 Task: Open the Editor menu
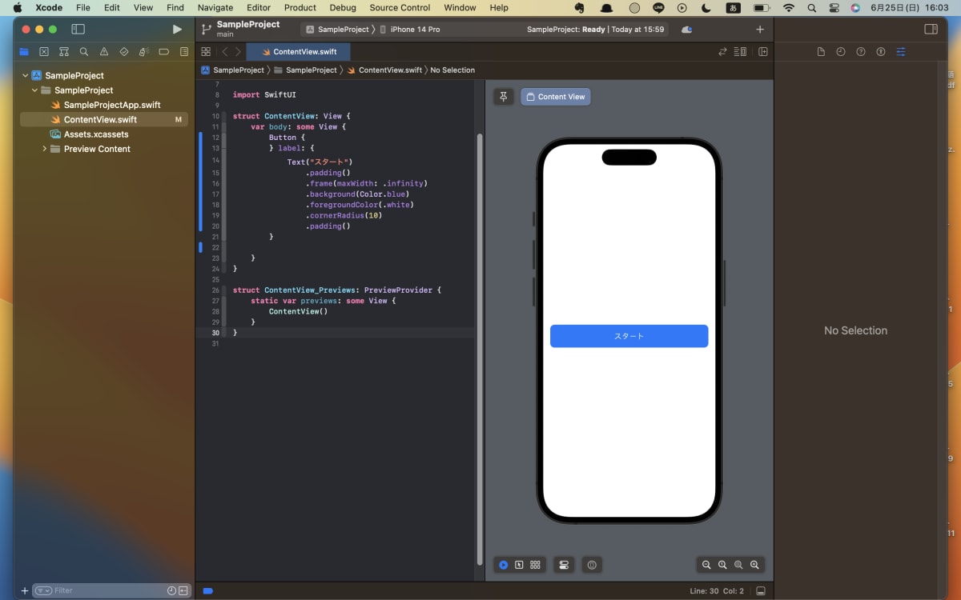[x=259, y=7]
